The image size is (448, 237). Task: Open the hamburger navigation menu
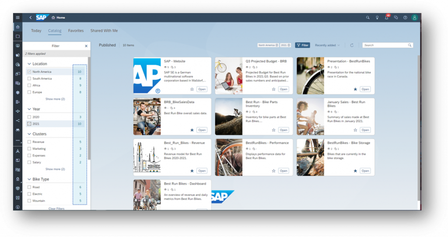(x=17, y=17)
